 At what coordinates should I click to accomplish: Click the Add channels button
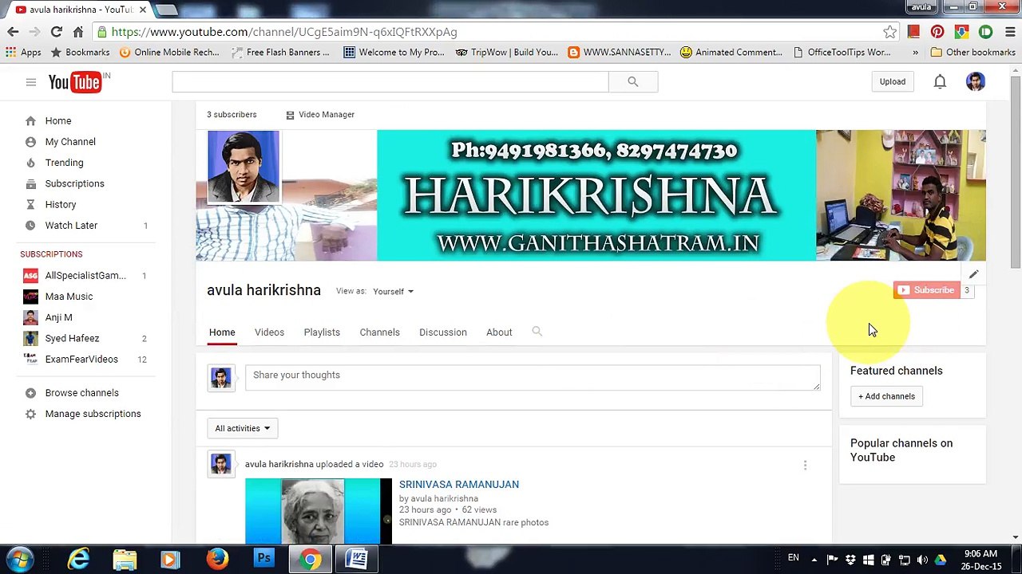pyautogui.click(x=886, y=396)
